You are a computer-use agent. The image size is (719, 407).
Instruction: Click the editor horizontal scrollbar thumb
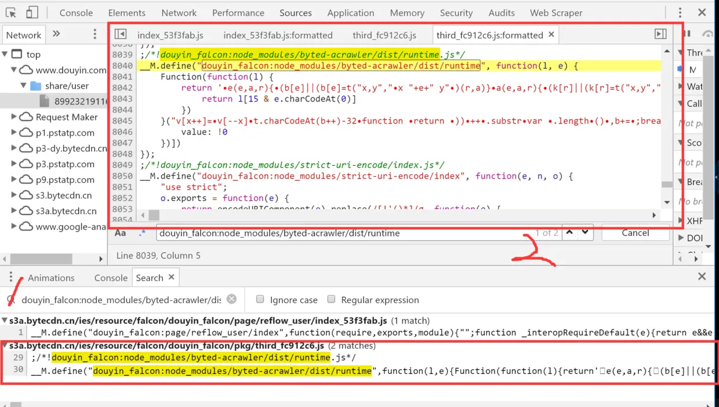154,215
